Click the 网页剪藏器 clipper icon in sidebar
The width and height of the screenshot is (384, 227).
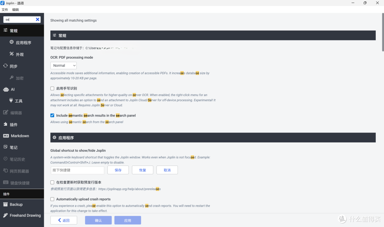click(5, 171)
